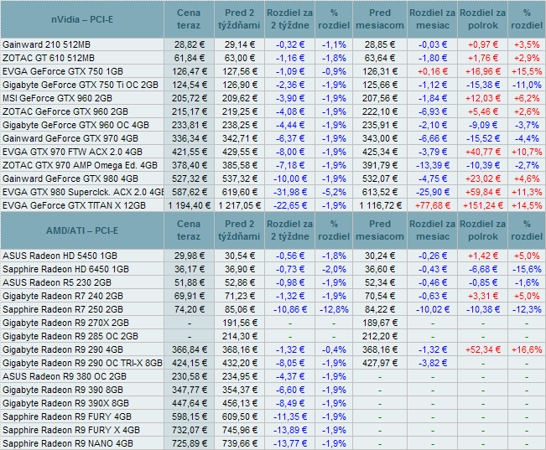Click EVGA GTX 980 Superclck. ACX 2.0 name
This screenshot has width=546, height=450.
(83, 192)
